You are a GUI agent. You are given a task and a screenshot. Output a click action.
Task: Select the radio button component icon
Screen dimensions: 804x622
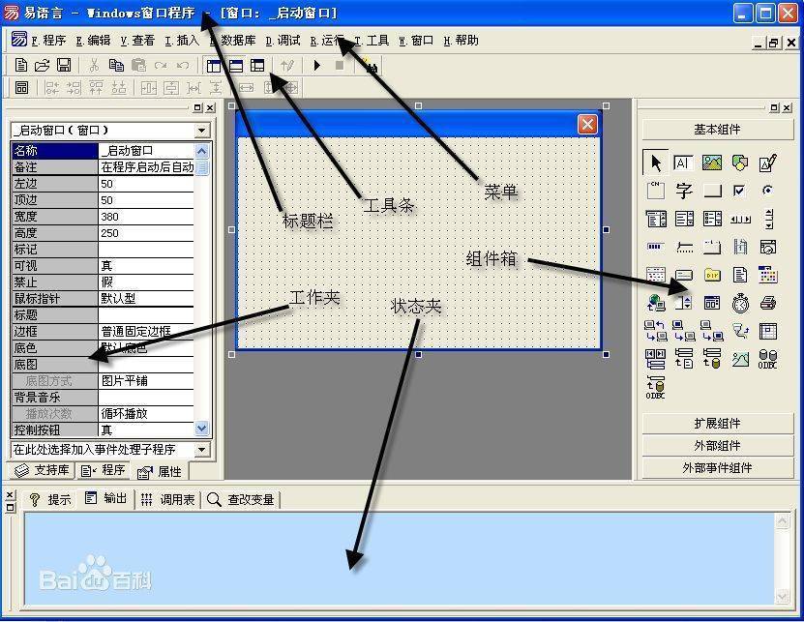point(767,191)
